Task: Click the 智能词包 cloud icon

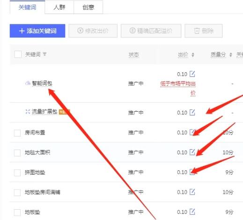Action: pos(28,83)
